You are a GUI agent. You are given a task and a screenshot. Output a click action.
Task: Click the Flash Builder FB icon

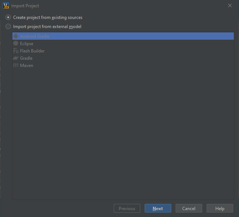[x=16, y=51]
